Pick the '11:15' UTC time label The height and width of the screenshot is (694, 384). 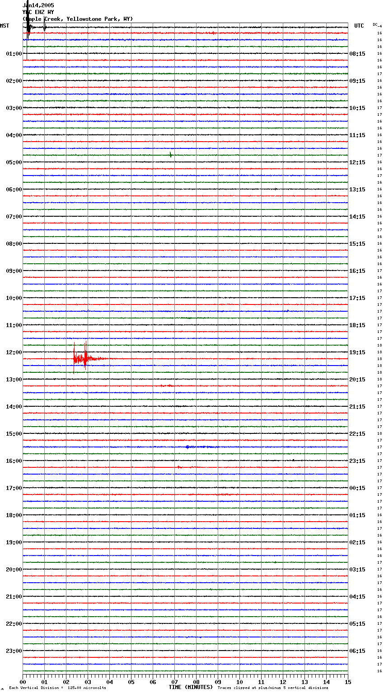coord(357,135)
